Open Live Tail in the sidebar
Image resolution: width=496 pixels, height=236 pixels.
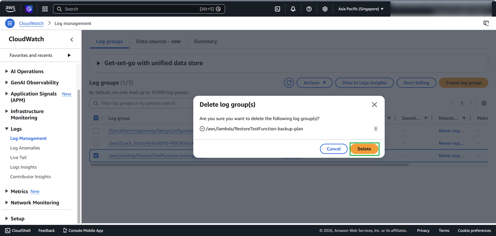coord(19,157)
